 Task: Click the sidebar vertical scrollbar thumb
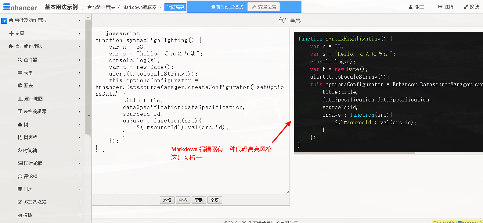click(x=88, y=78)
